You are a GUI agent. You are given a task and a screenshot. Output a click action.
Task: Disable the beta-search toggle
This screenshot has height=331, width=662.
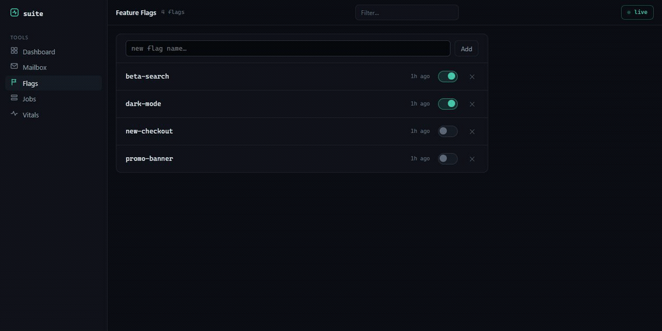coord(447,76)
